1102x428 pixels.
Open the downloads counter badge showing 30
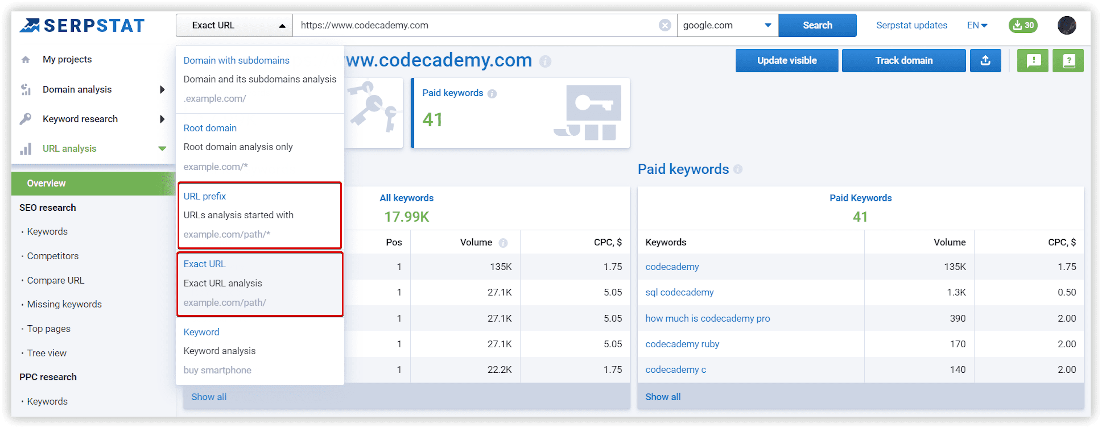1023,25
